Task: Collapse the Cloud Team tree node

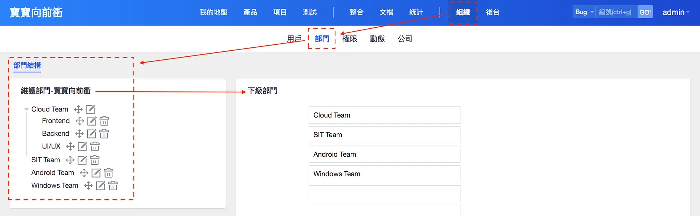Action: point(26,109)
